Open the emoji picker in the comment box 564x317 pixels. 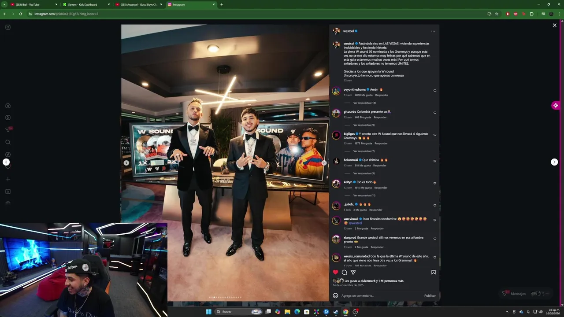click(x=335, y=295)
